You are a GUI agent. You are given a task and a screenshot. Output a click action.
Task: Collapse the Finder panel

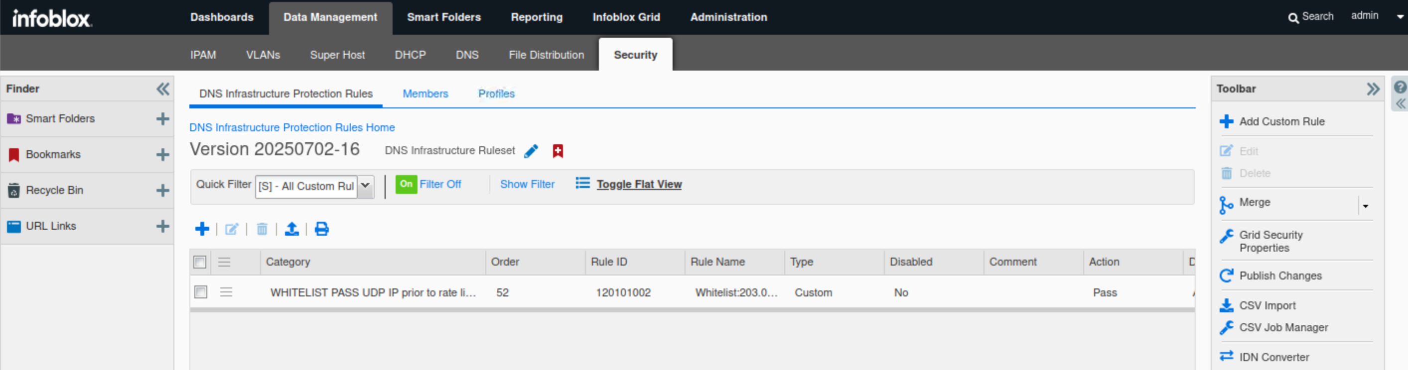click(x=163, y=89)
